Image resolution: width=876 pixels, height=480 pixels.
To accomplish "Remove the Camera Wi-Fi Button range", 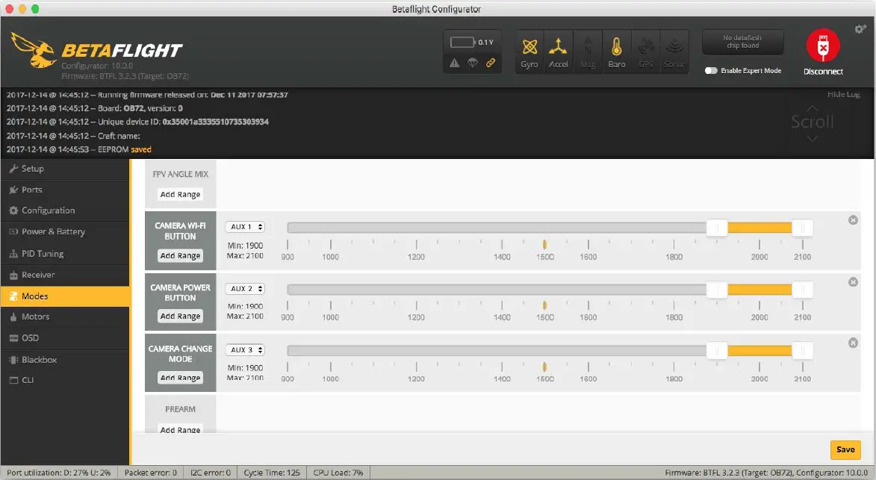I will click(853, 220).
